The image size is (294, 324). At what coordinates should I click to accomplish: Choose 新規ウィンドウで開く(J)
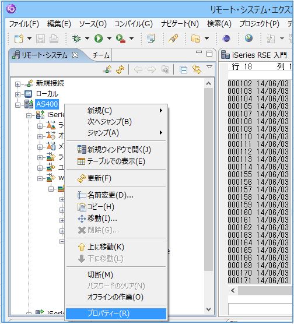[x=116, y=149]
